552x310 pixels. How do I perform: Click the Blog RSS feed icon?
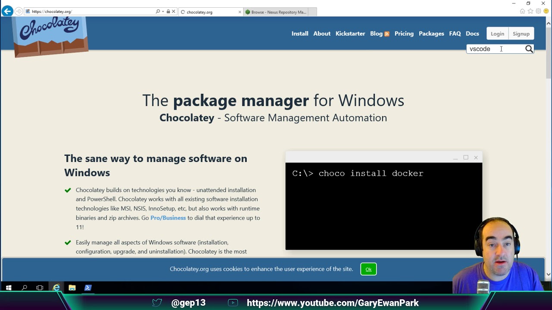(x=387, y=34)
